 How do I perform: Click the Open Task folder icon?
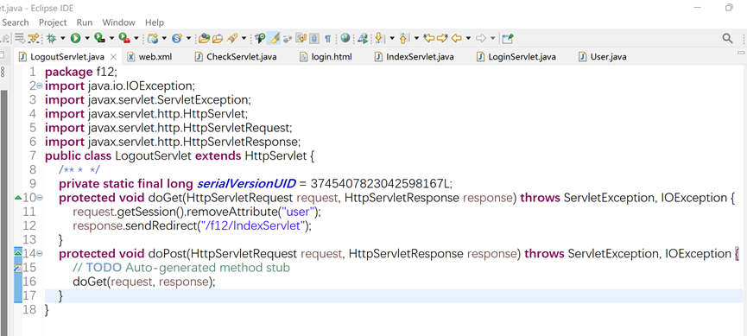click(218, 38)
